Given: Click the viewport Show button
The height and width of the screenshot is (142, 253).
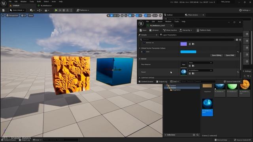Looking at the screenshot, I should pos(31,15).
